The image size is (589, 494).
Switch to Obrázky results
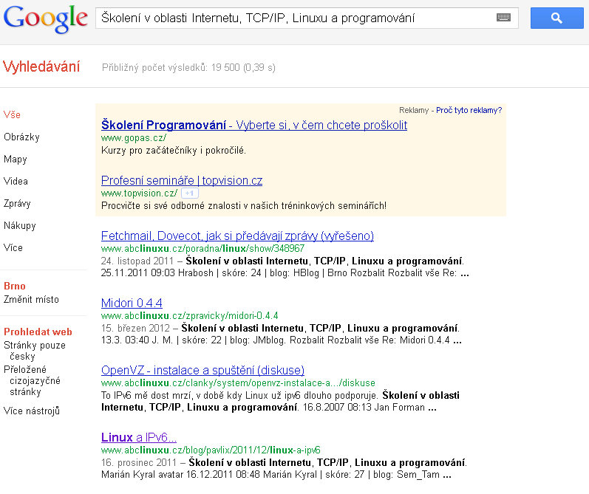click(21, 137)
